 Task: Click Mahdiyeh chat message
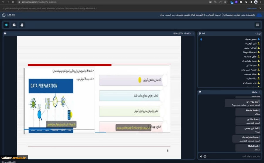point(248,148)
